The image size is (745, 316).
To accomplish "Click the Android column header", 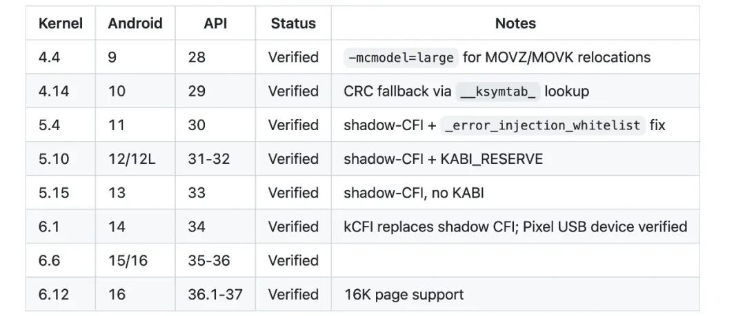I will 135,23.
